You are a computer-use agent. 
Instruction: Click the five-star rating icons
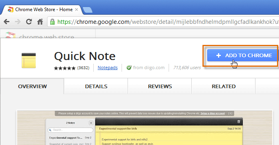tap(65, 68)
